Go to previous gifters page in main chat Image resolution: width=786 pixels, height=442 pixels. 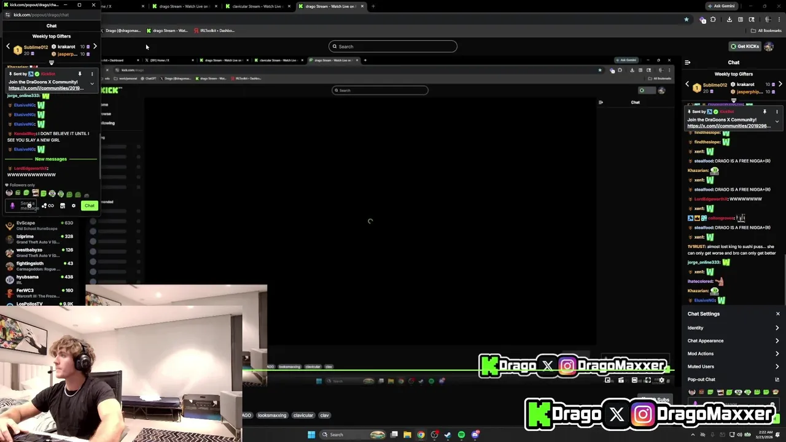[x=687, y=84]
